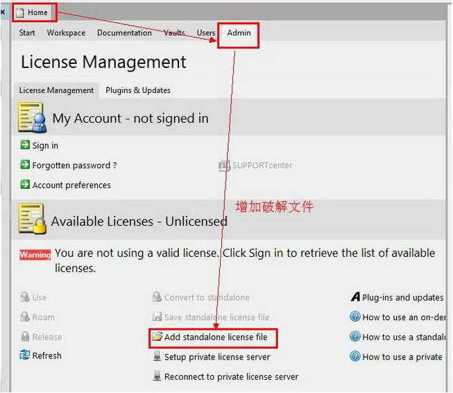The width and height of the screenshot is (453, 393).
Task: Click the Sign in link
Action: click(x=45, y=145)
